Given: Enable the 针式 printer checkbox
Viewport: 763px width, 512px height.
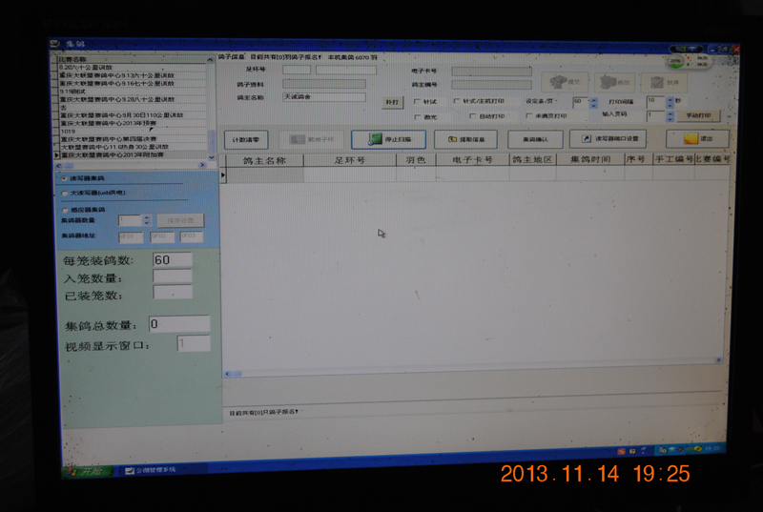Looking at the screenshot, I should 417,102.
